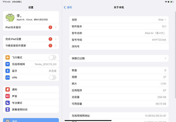
Task: Open 屏幕使用时间 settings row
Action: (x=31, y=110)
